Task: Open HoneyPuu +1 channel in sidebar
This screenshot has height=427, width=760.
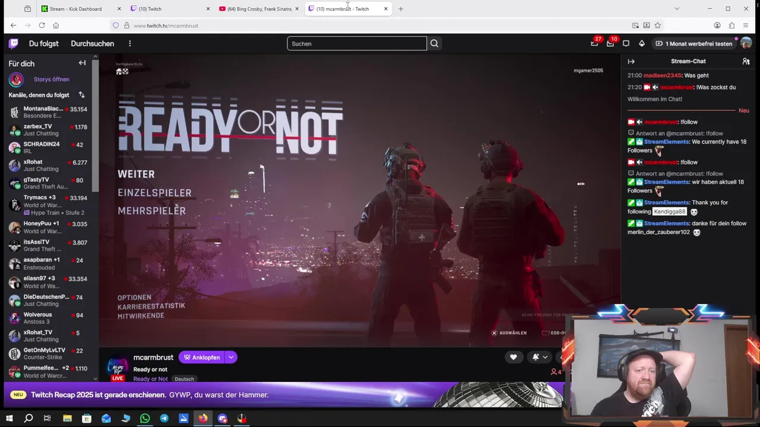Action: (x=48, y=227)
